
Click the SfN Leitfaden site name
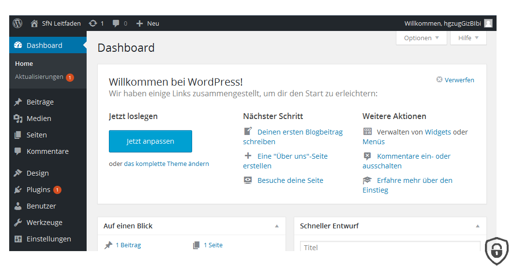tap(61, 23)
